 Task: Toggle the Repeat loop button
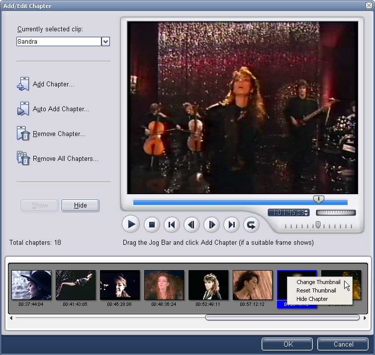pos(251,224)
